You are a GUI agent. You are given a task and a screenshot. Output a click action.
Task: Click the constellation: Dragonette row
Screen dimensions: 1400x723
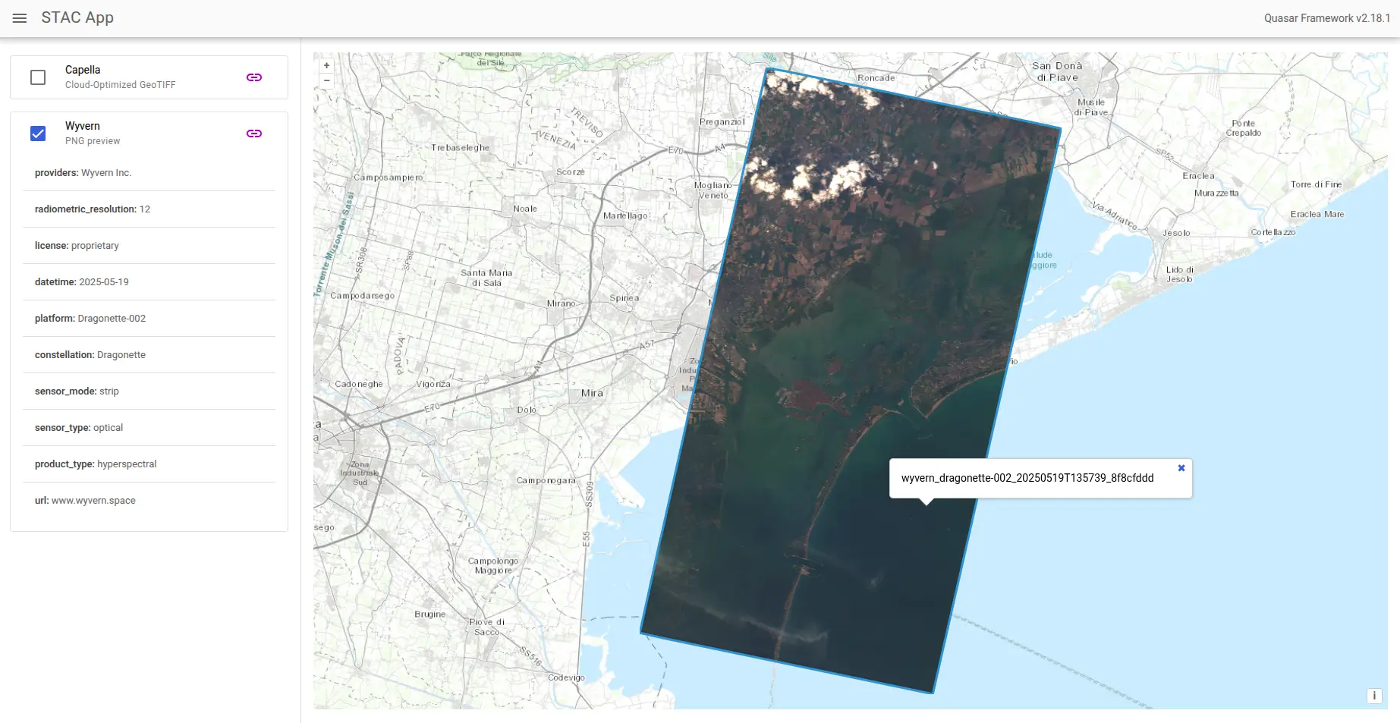click(x=149, y=355)
